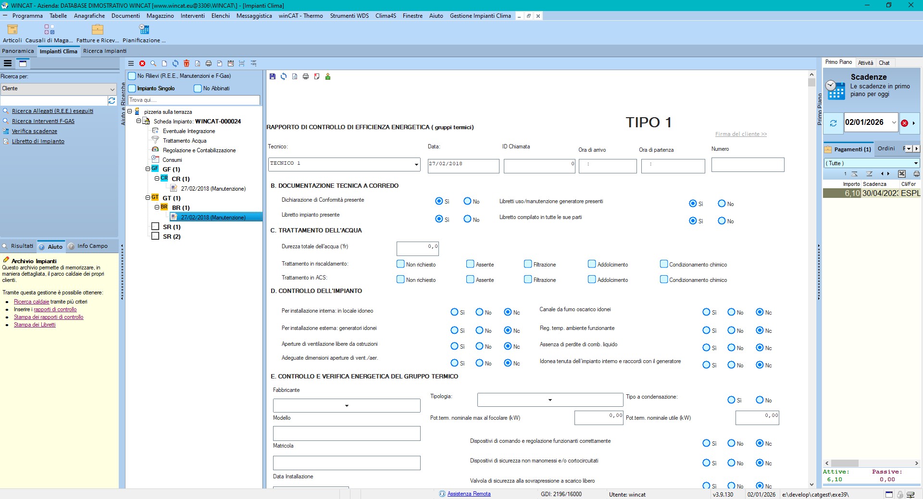Image resolution: width=923 pixels, height=499 pixels.
Task: Export payments with the Excel icon
Action: (x=902, y=174)
